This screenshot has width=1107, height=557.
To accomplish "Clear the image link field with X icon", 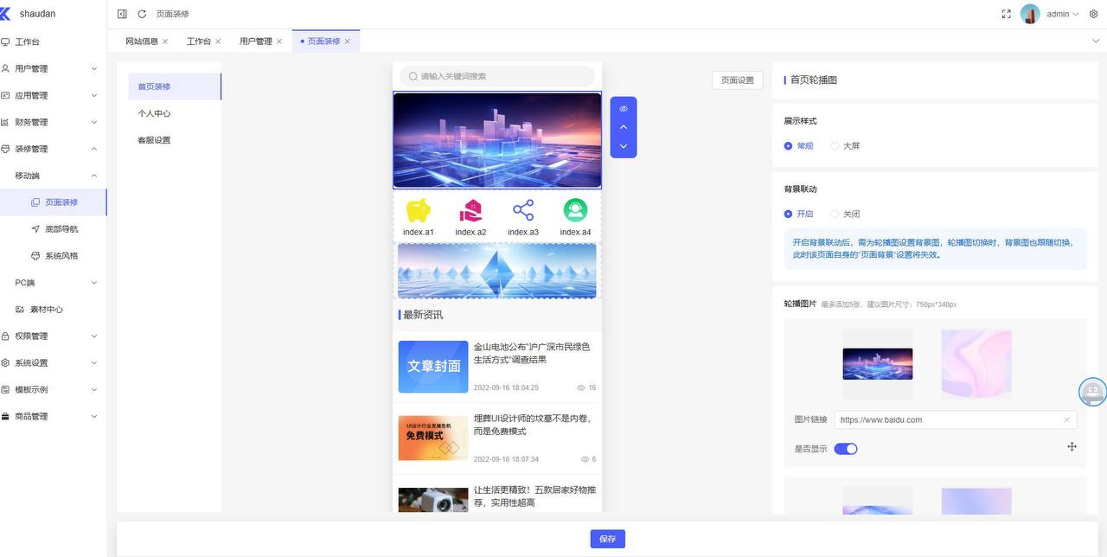I will click(x=1066, y=419).
